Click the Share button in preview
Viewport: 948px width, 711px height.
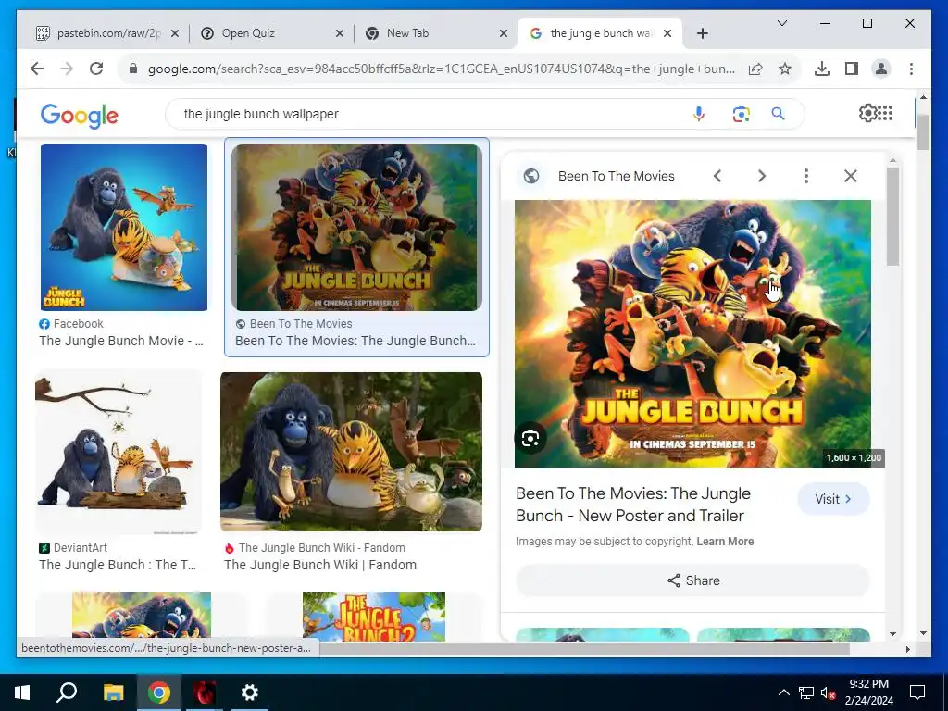(x=692, y=580)
